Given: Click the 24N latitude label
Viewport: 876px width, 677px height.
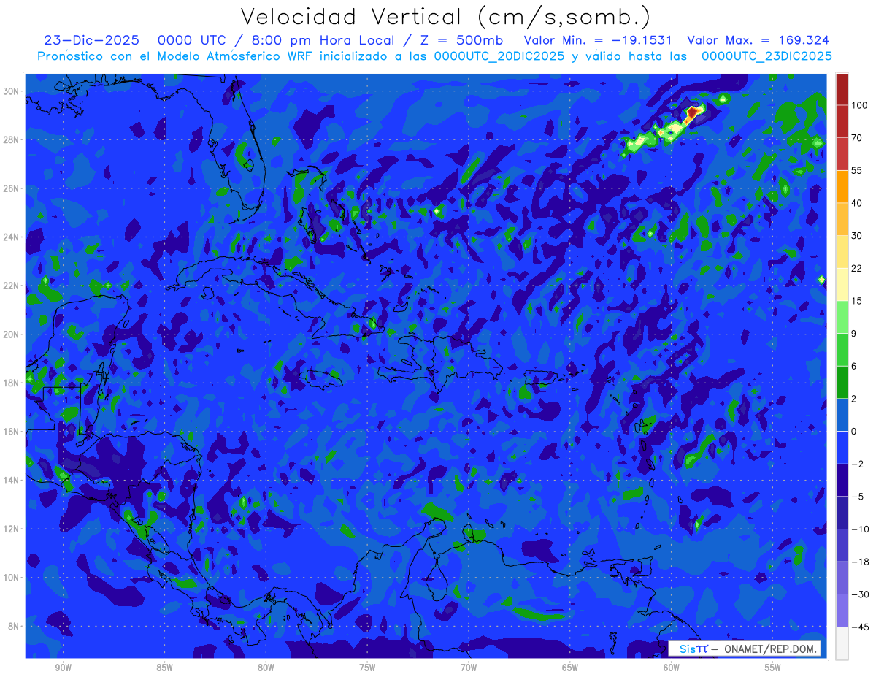Looking at the screenshot, I should coord(12,237).
